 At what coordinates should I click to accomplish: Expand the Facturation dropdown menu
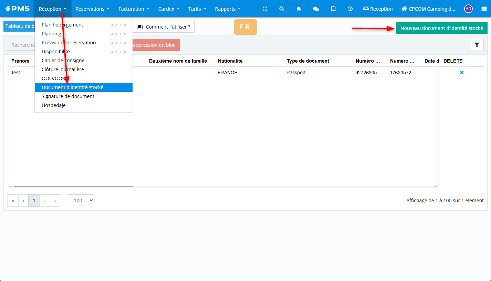tap(134, 9)
